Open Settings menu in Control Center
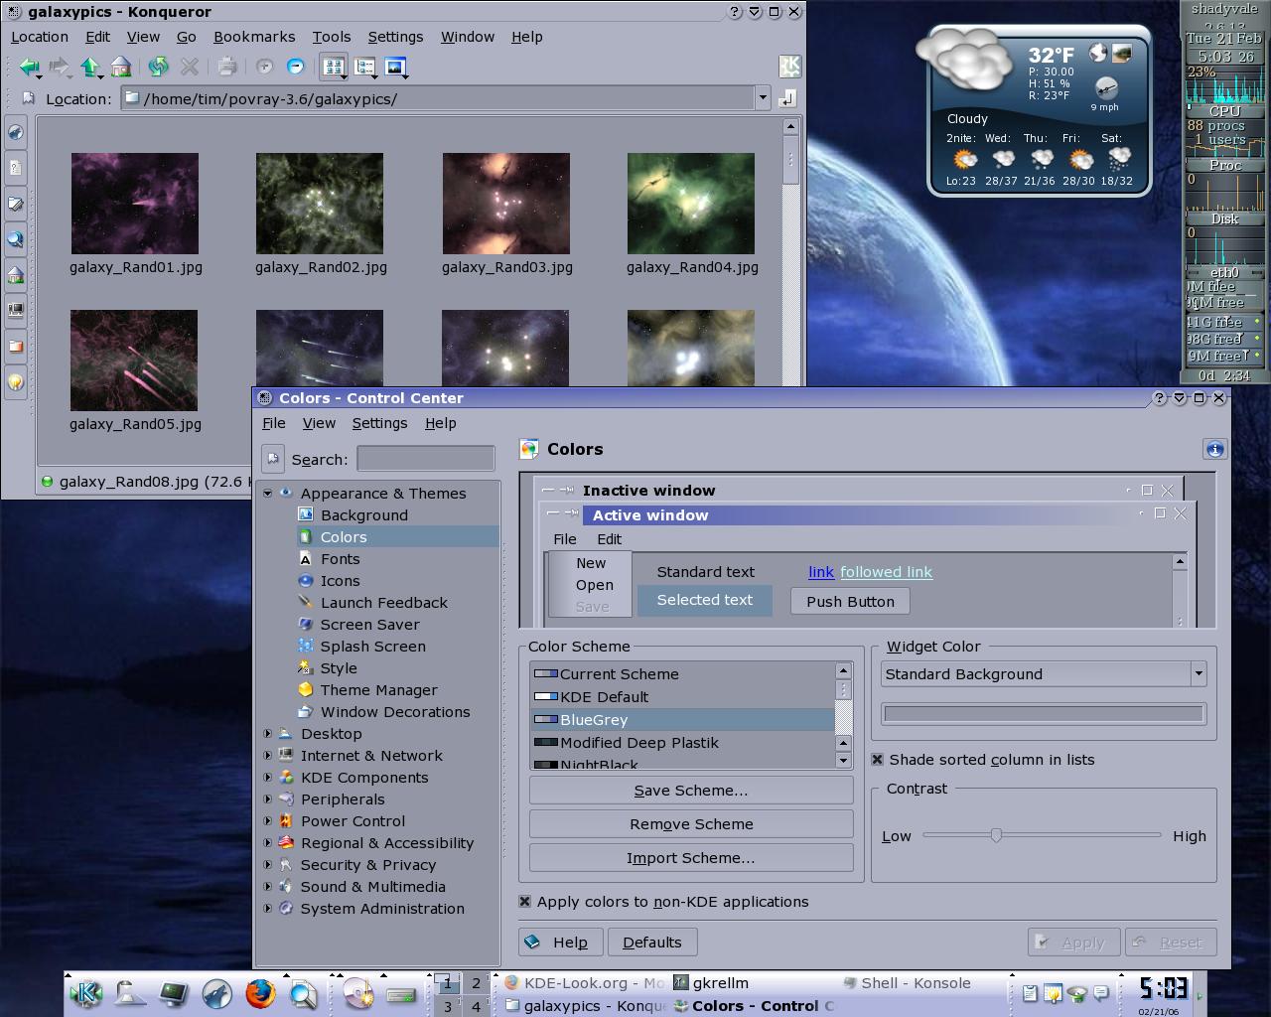Screen dimensions: 1271x1017 point(379,423)
